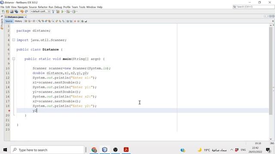Collapse the main method fold on line 8

[14, 59]
